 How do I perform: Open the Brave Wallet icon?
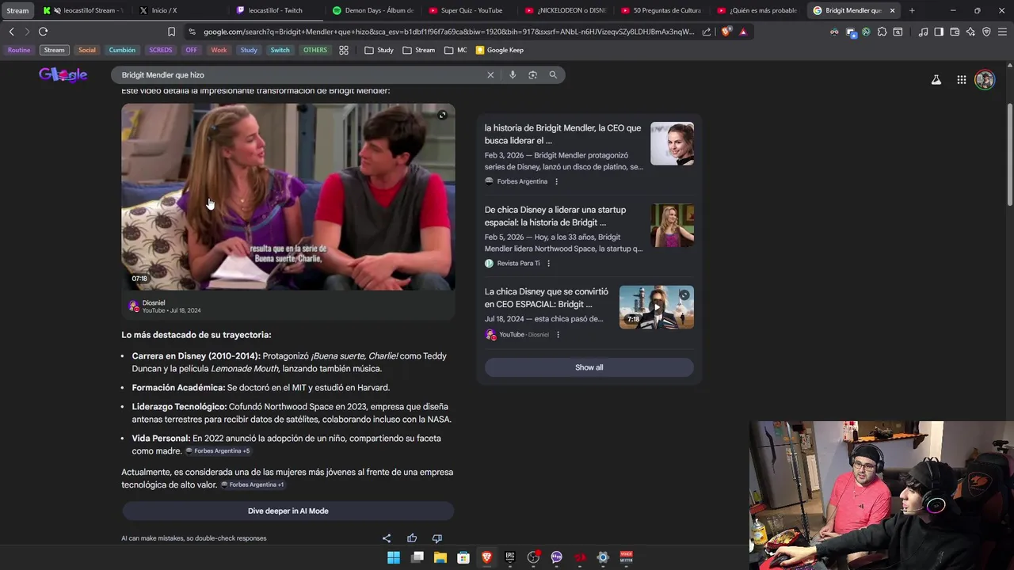(x=955, y=32)
